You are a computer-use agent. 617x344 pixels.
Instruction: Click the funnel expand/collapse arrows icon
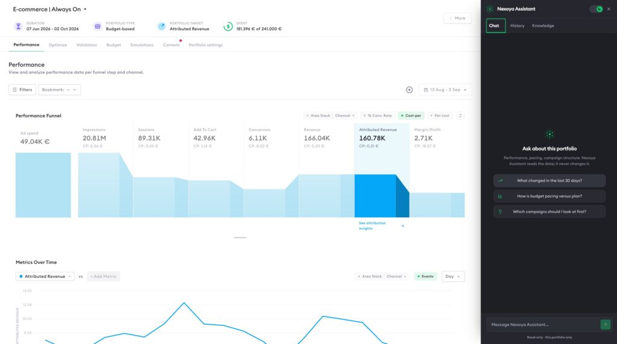460,115
